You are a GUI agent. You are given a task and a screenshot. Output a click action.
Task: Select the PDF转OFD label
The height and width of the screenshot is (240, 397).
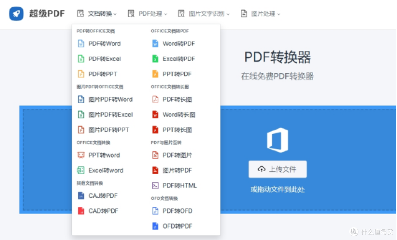pos(178,211)
